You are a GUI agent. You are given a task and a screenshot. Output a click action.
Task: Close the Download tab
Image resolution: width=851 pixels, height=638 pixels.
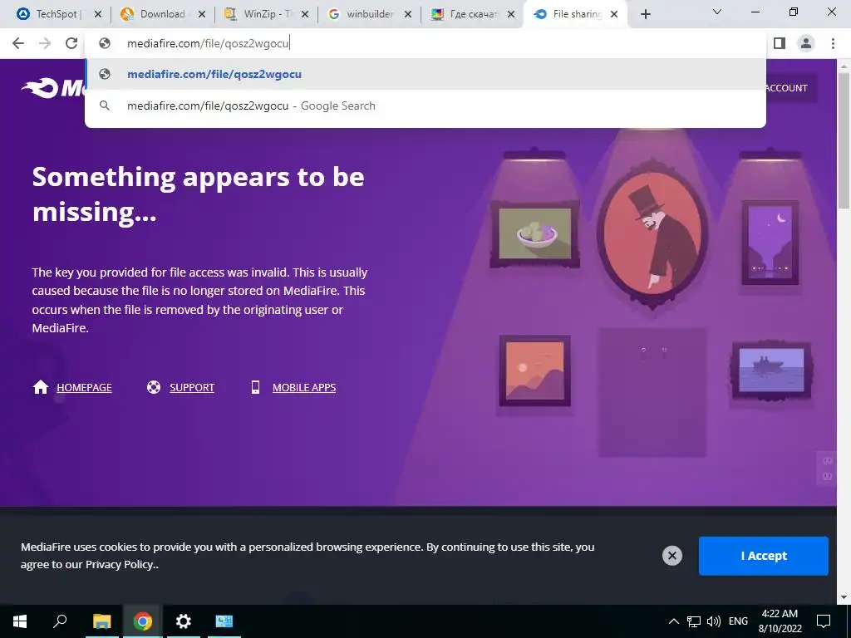[x=202, y=15]
